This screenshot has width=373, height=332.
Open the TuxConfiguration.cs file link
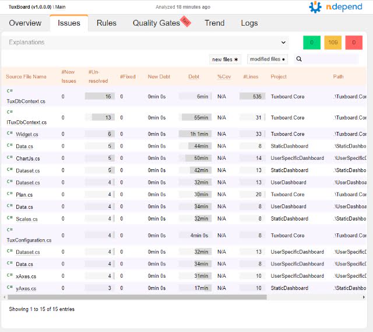click(29, 240)
